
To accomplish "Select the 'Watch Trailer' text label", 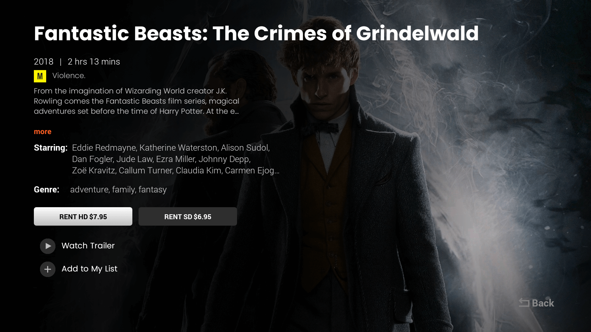I will coord(88,246).
